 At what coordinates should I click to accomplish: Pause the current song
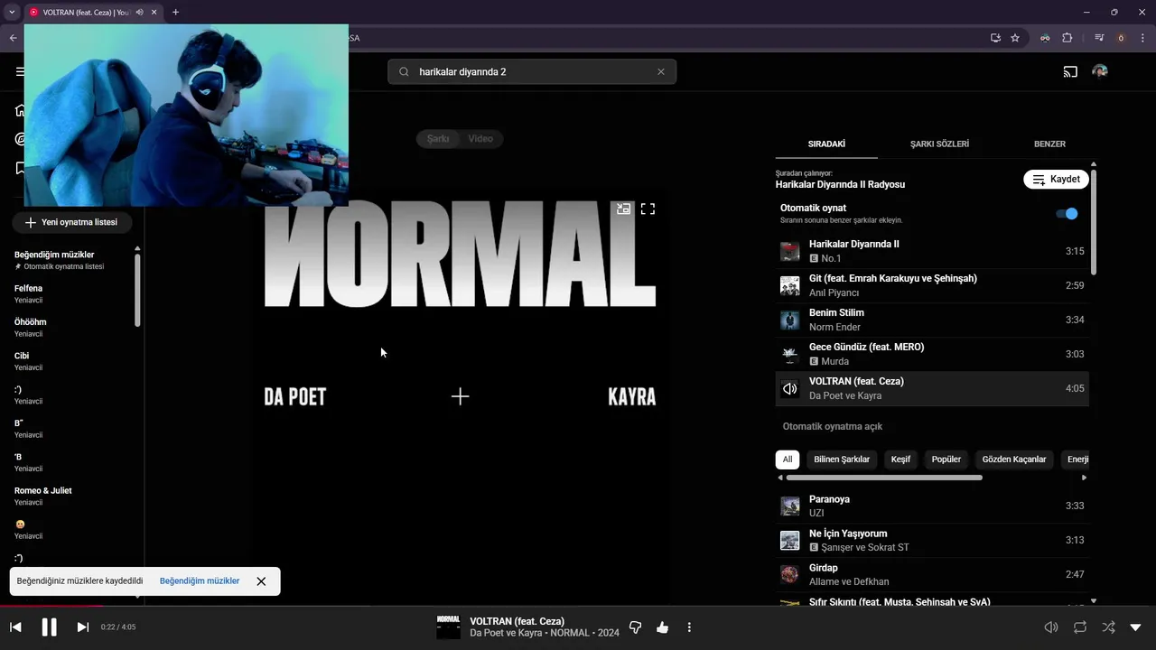49,627
